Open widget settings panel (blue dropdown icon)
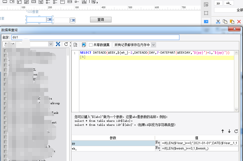The width and height of the screenshot is (243, 161). tap(206, 22)
